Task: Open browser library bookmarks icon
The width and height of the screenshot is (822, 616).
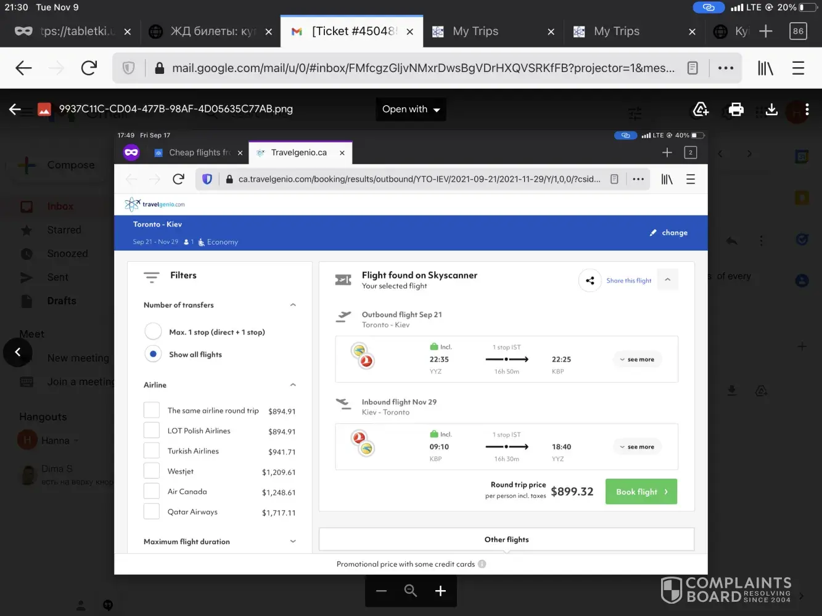Action: pos(765,68)
